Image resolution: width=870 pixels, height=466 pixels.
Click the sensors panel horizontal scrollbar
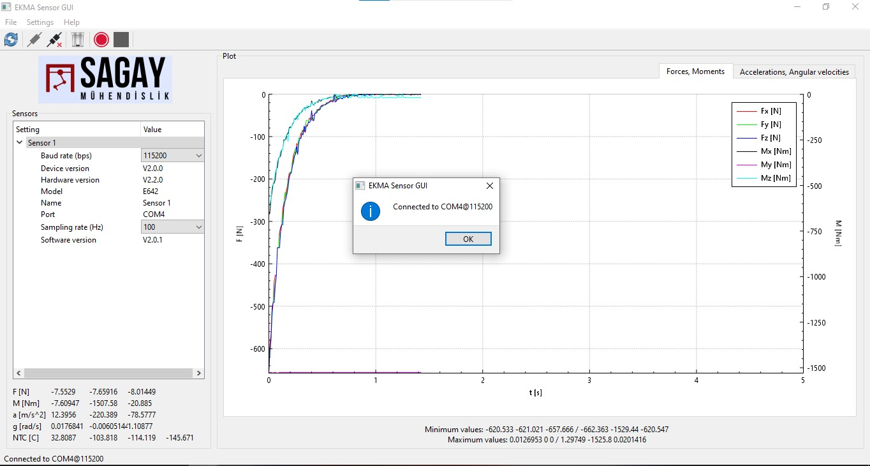pos(108,373)
